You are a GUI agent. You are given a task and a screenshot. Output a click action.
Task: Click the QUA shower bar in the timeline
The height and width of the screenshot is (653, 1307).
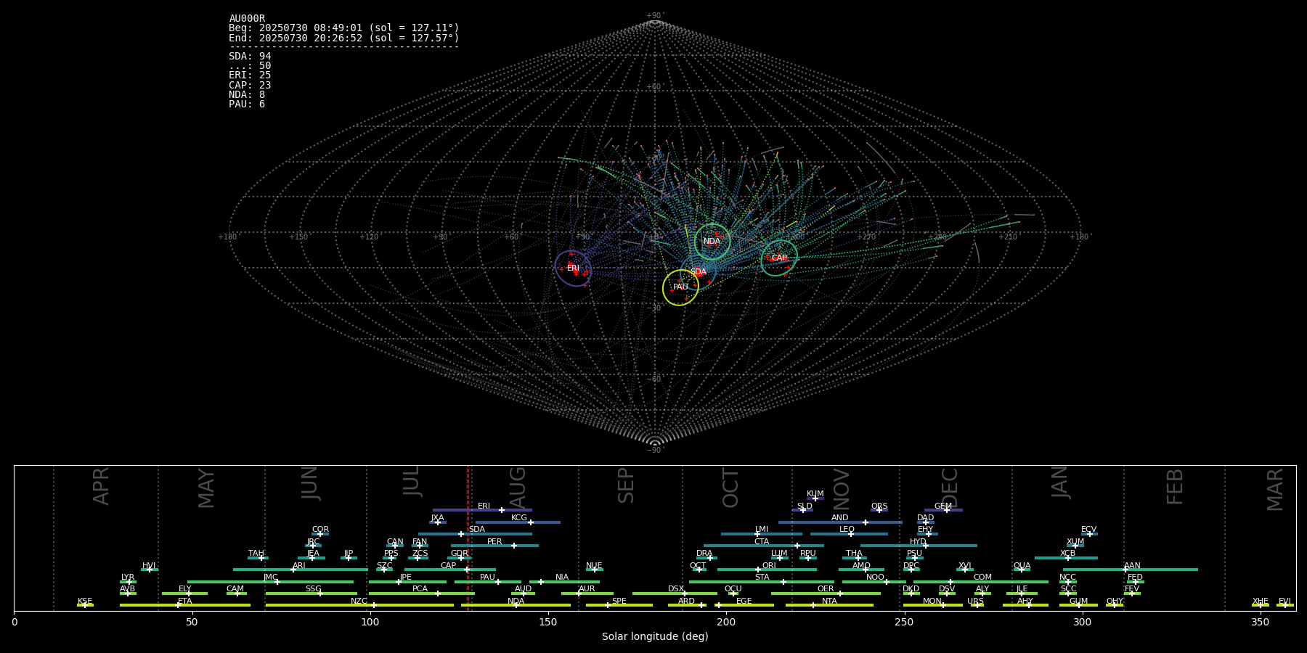pyautogui.click(x=1022, y=570)
